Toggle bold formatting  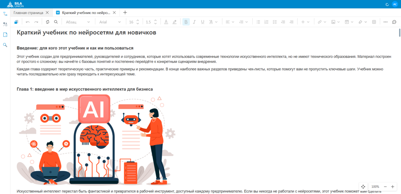186,22
